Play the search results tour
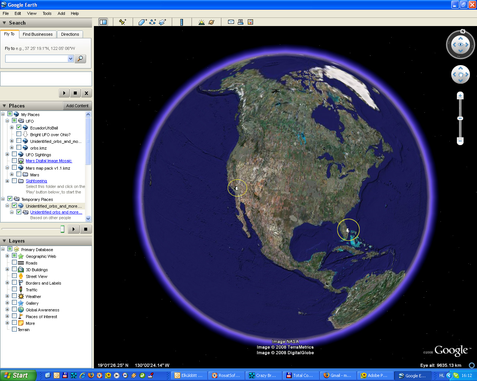 coord(64,93)
